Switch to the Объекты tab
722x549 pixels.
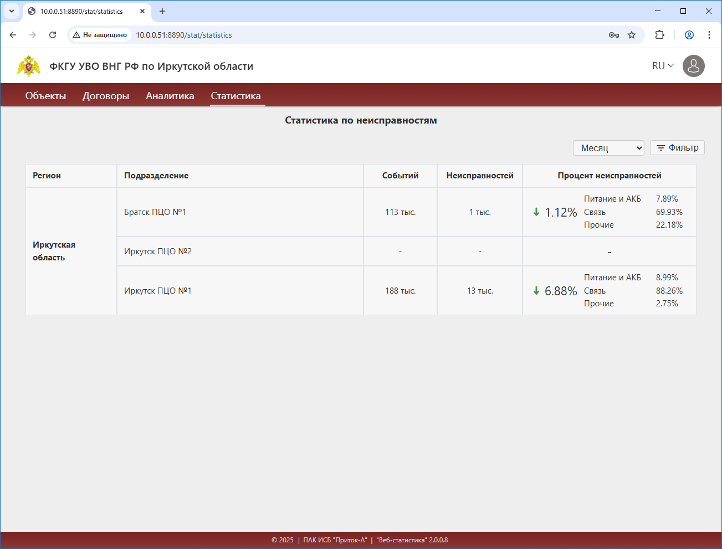(x=45, y=96)
